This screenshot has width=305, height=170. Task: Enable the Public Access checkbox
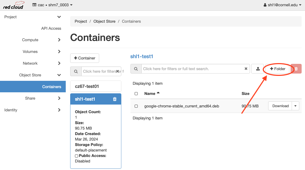tap(76, 156)
